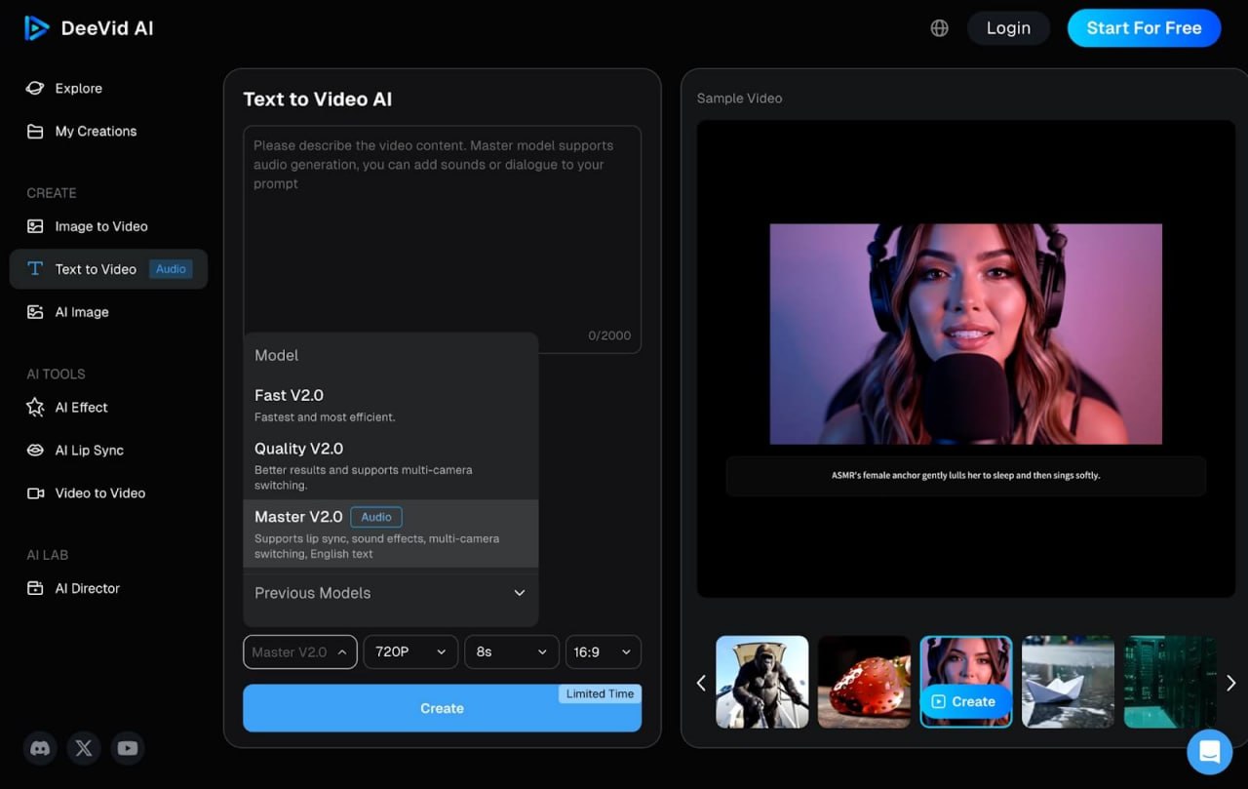The width and height of the screenshot is (1248, 789).
Task: Go to previous sample video arrow
Action: pos(700,683)
